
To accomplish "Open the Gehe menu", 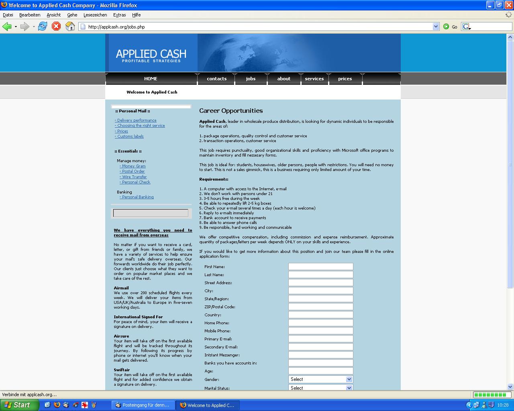I will pyautogui.click(x=72, y=15).
